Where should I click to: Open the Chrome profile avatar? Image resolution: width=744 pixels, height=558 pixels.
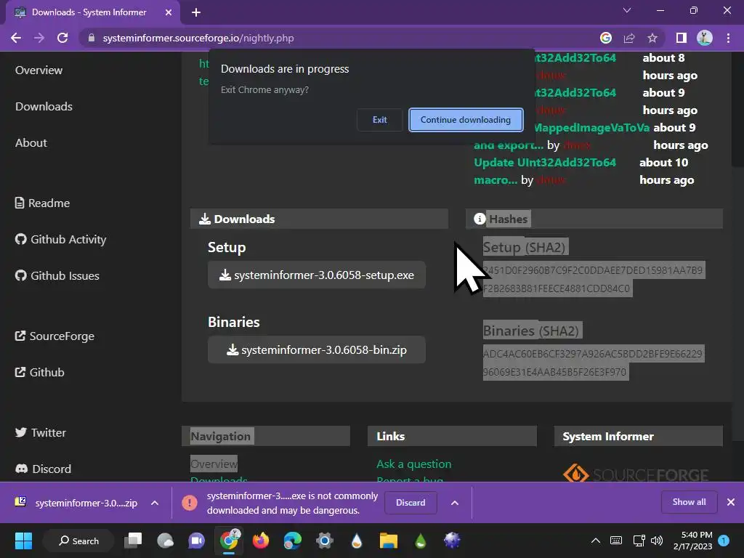click(x=705, y=38)
